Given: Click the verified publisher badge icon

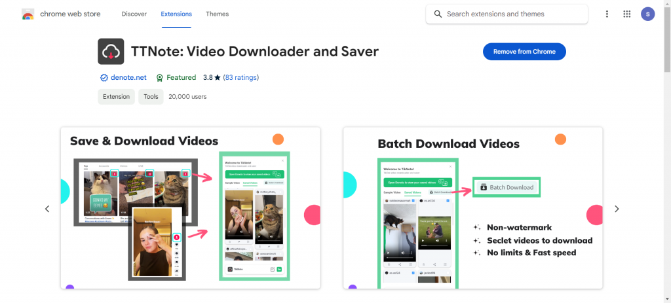Looking at the screenshot, I should pos(104,78).
